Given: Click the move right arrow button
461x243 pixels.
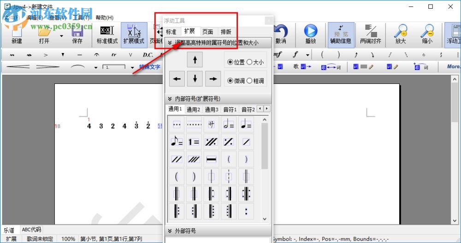Looking at the screenshot, I should pyautogui.click(x=213, y=78).
